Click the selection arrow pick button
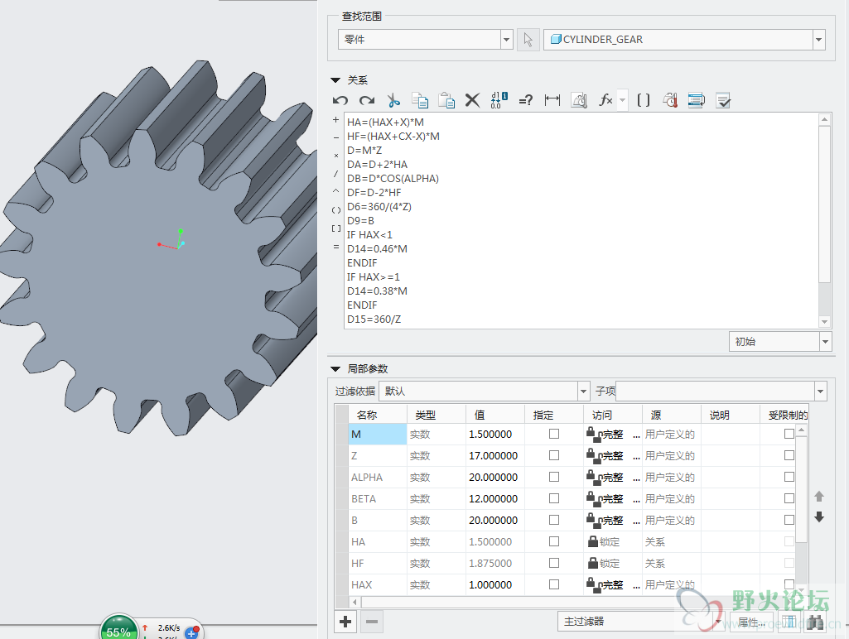 (528, 40)
